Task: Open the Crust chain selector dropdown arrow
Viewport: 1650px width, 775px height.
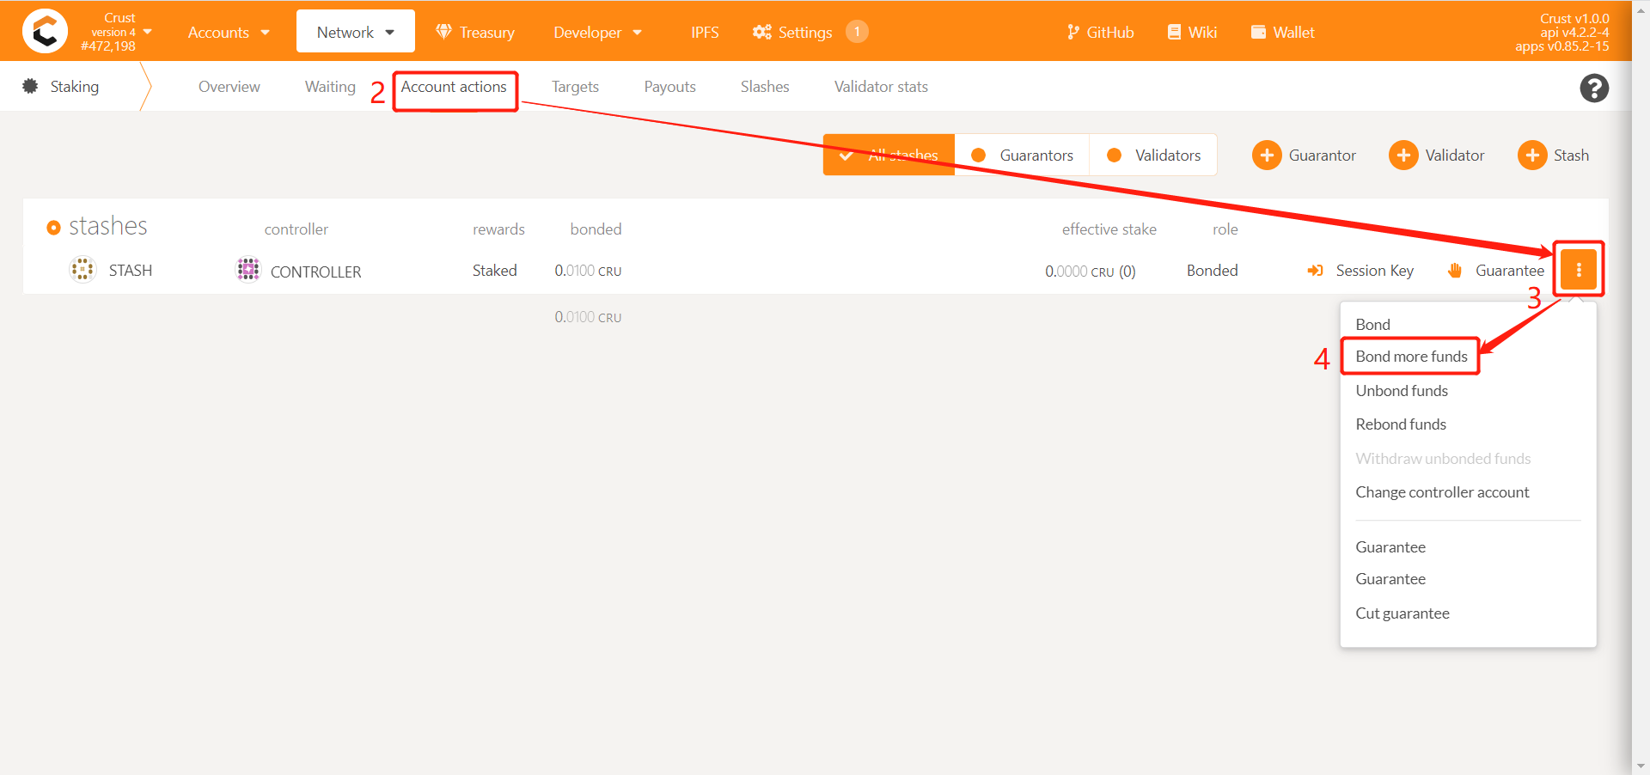Action: tap(148, 32)
